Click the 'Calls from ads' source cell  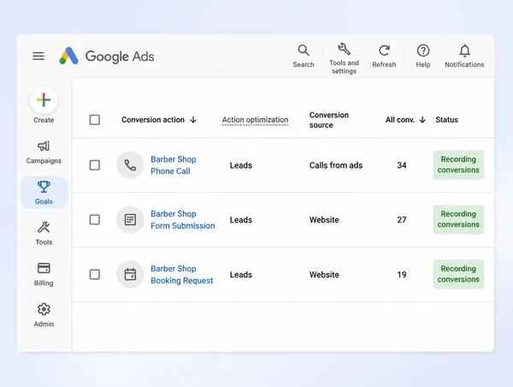pos(336,165)
